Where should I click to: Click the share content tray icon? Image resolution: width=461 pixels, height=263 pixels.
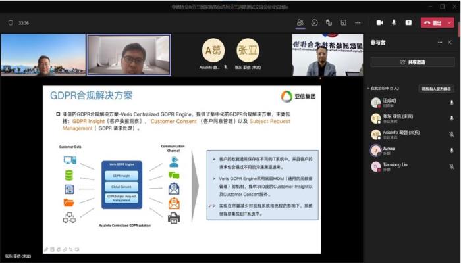point(408,22)
